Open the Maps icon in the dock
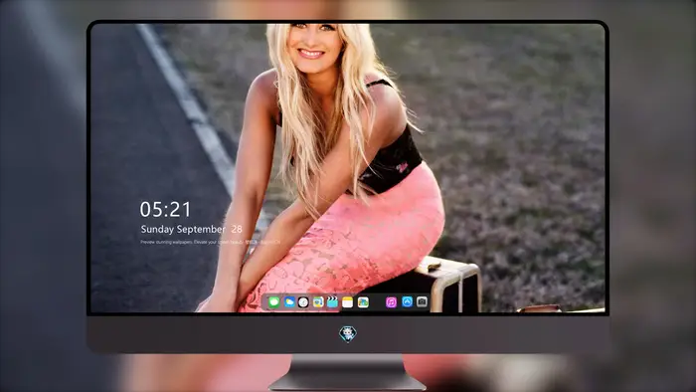The height and width of the screenshot is (392, 696). coord(318,302)
